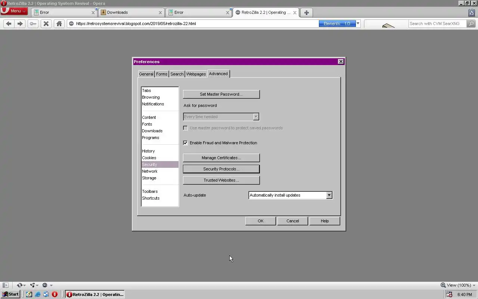Click the Search with CVM SearXNG field
478x299 pixels.
click(x=437, y=24)
